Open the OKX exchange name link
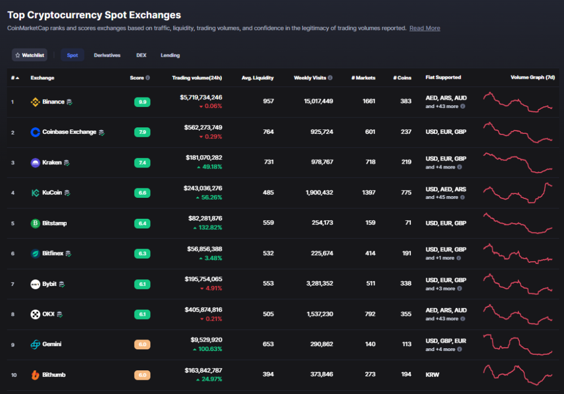 [48, 314]
